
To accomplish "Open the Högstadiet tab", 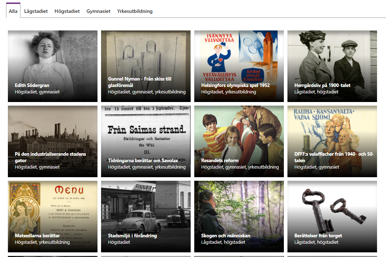I will tap(67, 11).
